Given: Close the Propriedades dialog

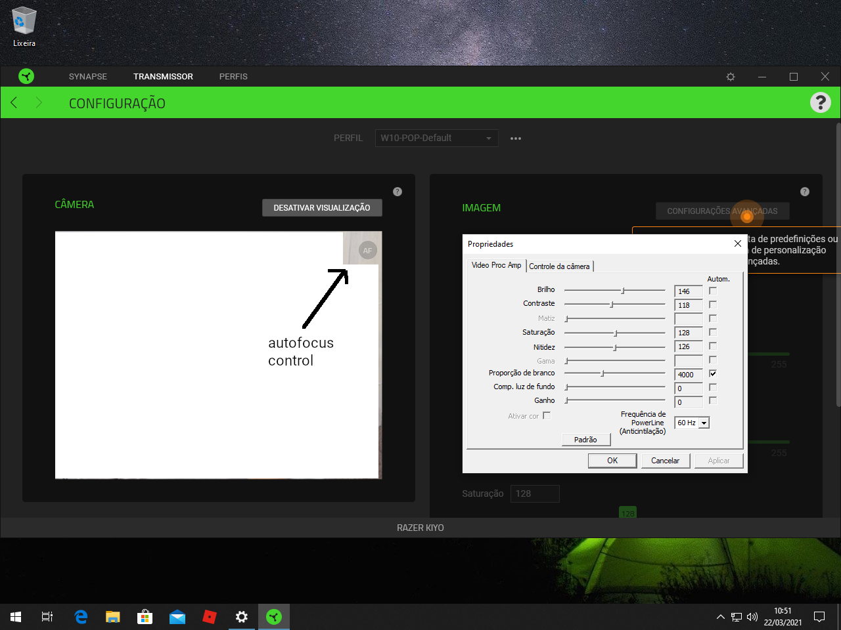Looking at the screenshot, I should 738,243.
